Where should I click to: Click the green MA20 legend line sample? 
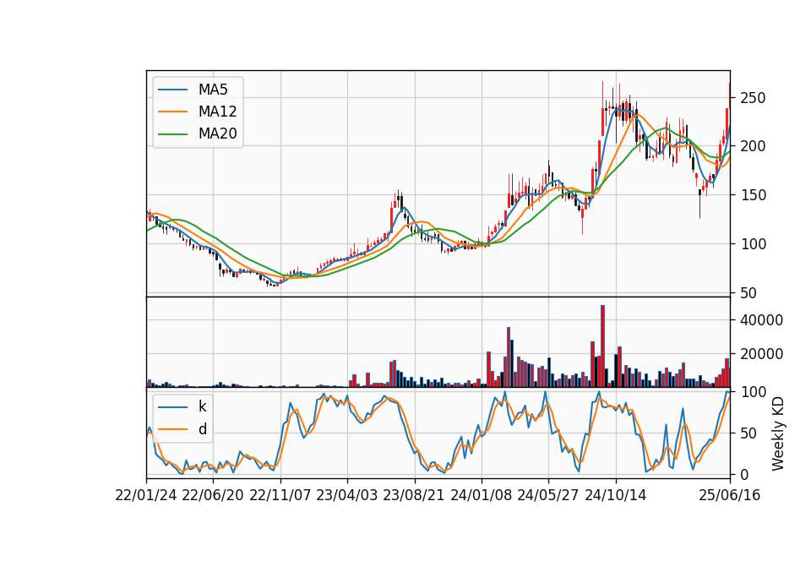[172, 134]
